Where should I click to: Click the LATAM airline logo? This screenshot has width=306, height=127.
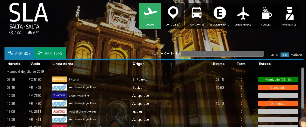point(59,95)
